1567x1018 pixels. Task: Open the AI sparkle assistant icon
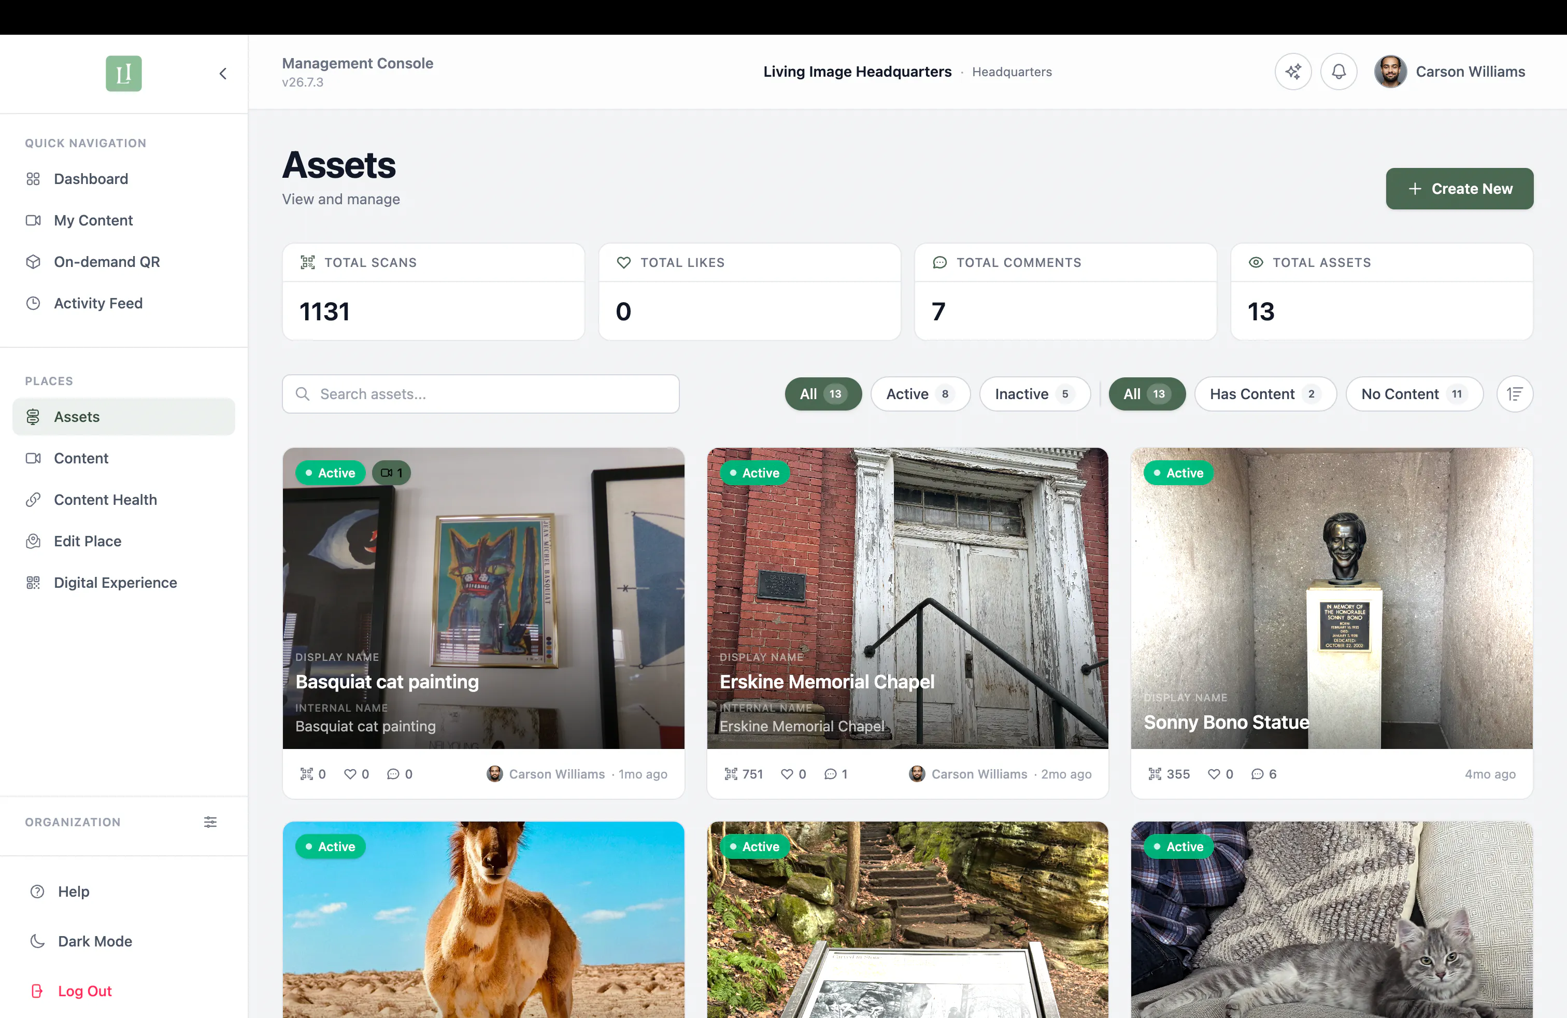click(x=1293, y=72)
